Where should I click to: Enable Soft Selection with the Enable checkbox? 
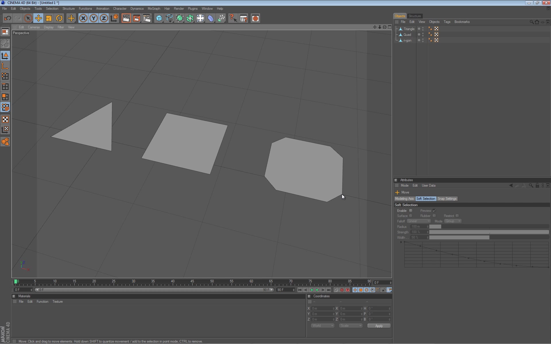click(x=411, y=210)
